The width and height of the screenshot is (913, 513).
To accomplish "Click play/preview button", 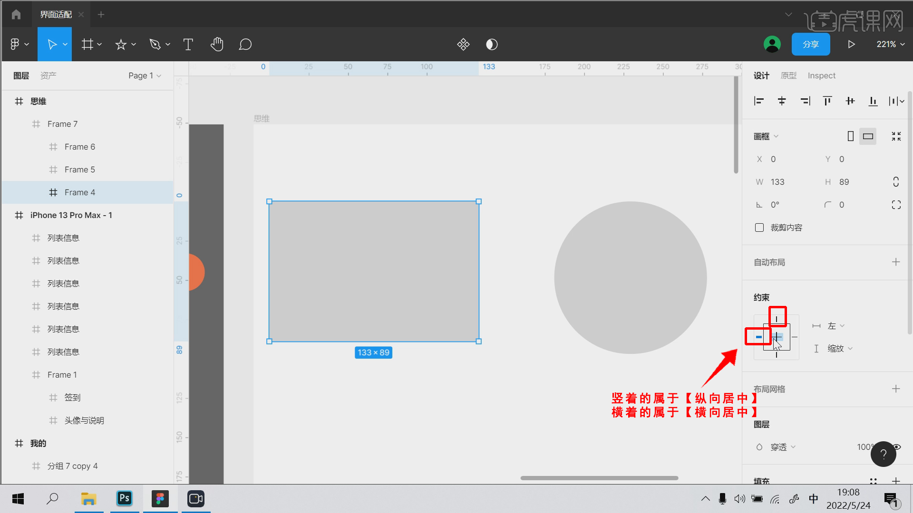I will pyautogui.click(x=851, y=44).
